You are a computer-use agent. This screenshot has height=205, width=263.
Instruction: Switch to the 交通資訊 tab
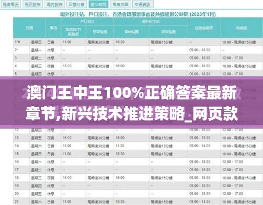[x=143, y=5]
